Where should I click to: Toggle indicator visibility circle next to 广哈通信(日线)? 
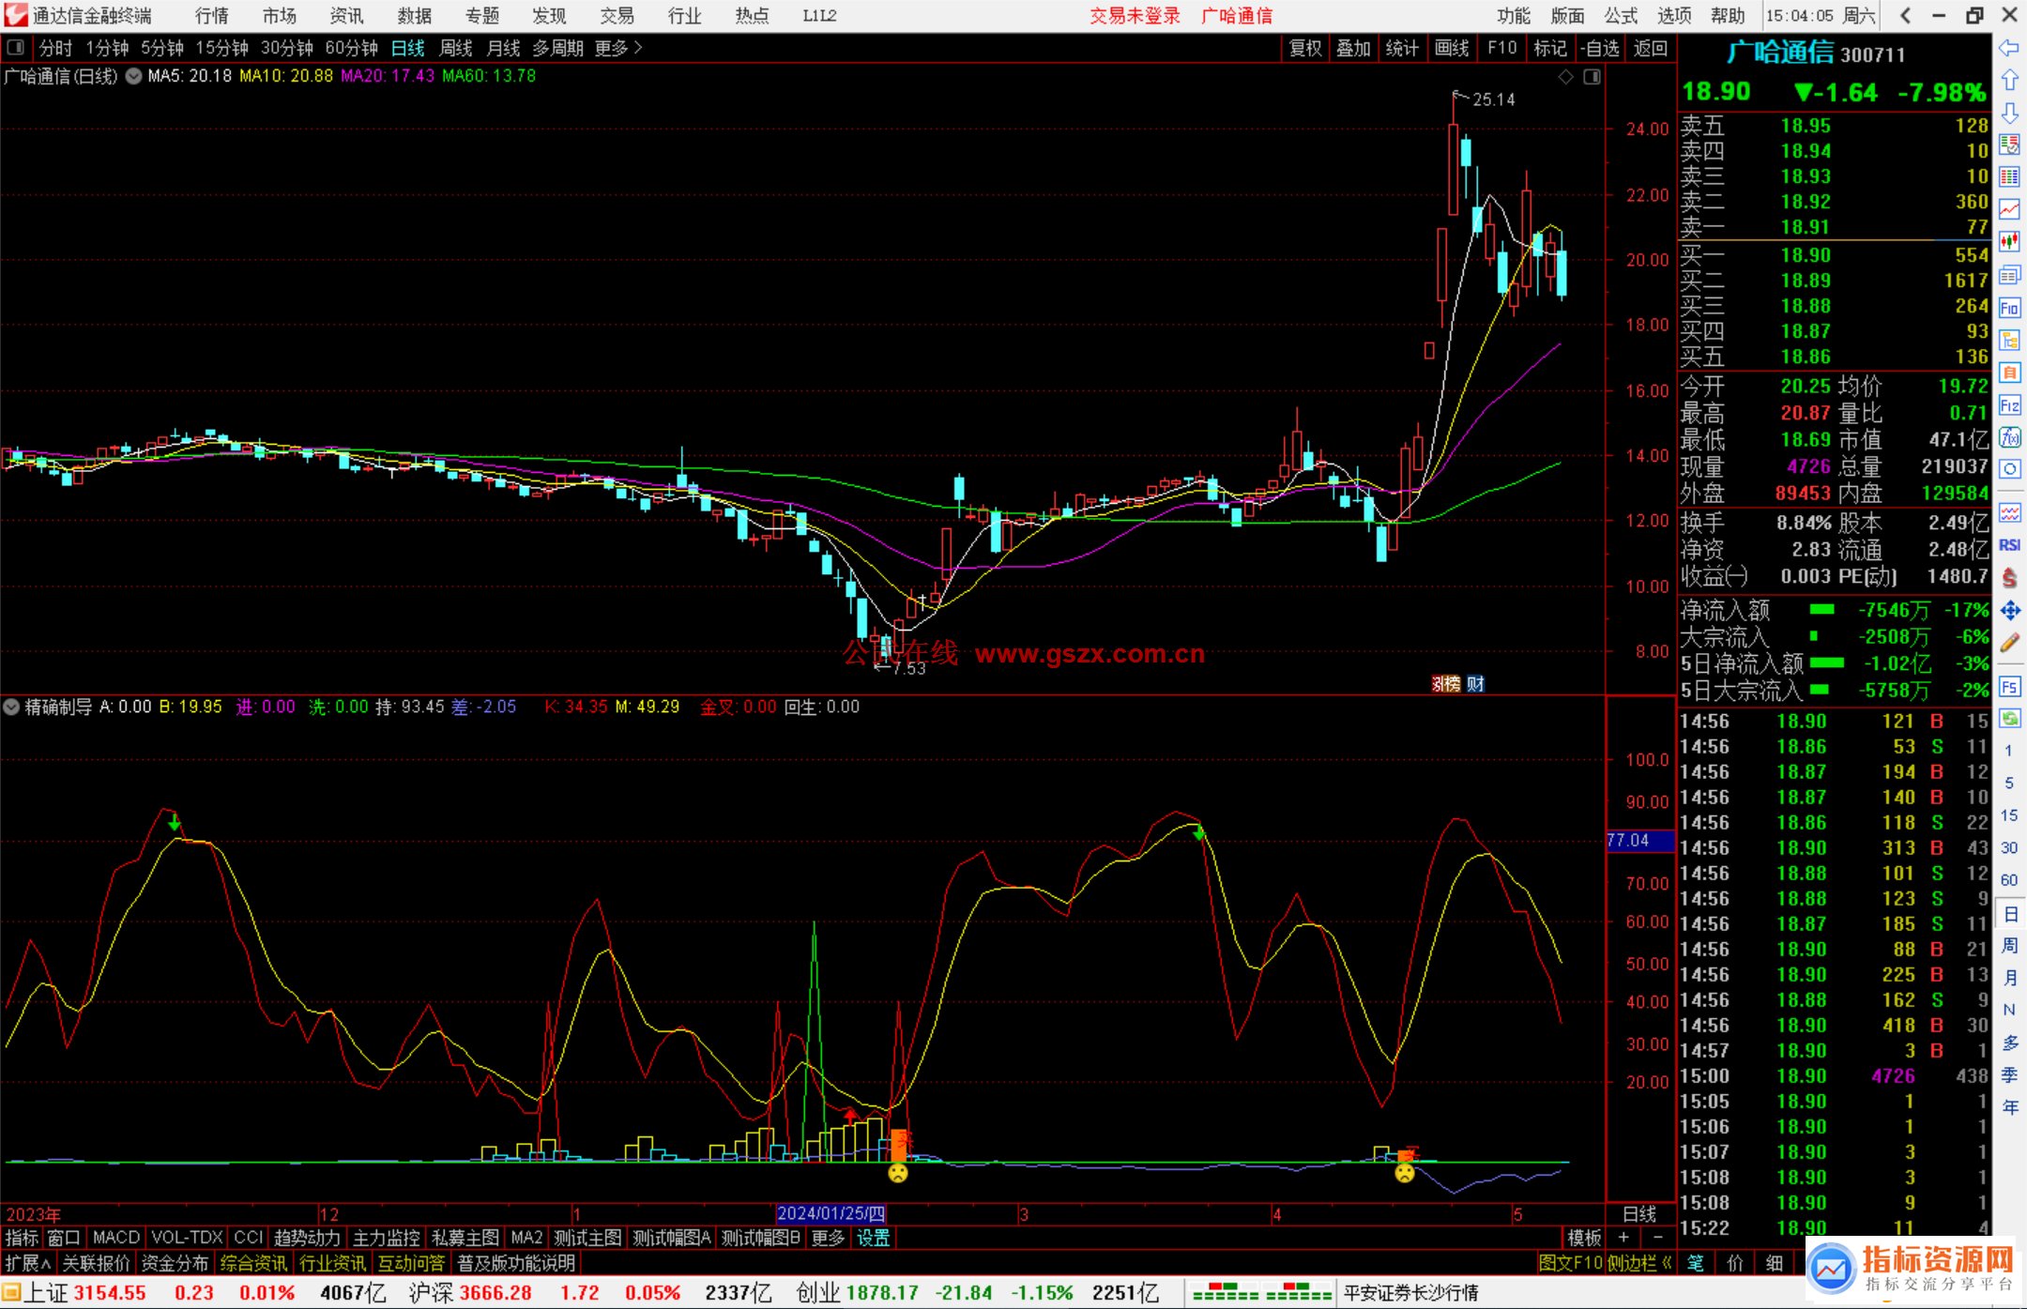[x=134, y=76]
